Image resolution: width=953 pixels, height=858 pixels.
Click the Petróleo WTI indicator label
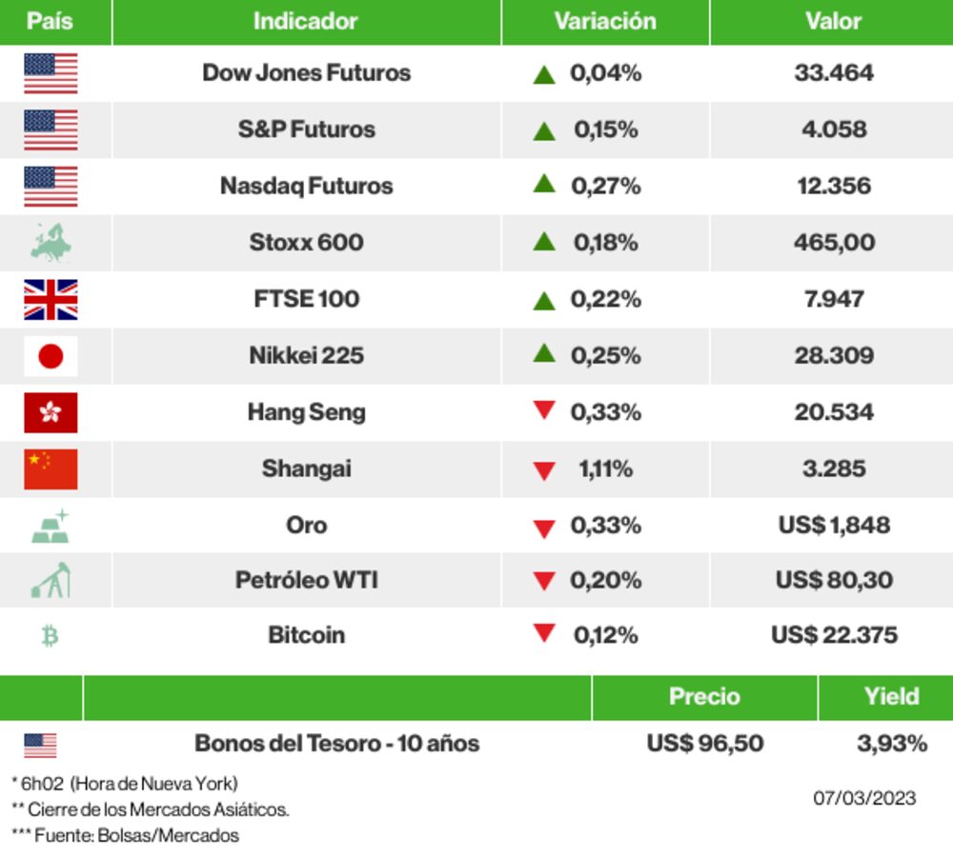point(306,580)
